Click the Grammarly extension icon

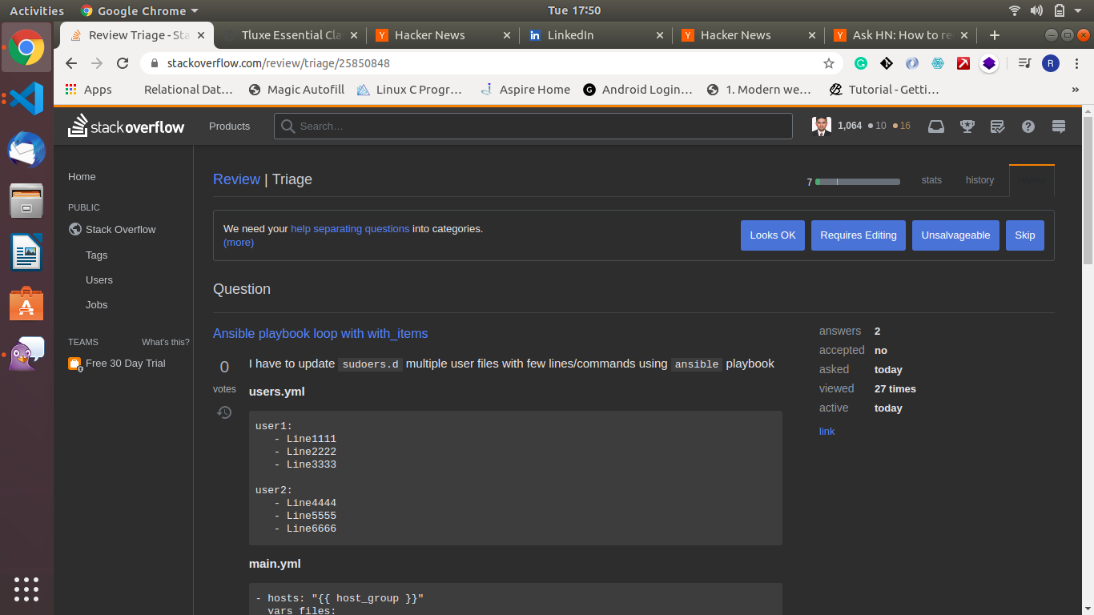[x=861, y=63]
